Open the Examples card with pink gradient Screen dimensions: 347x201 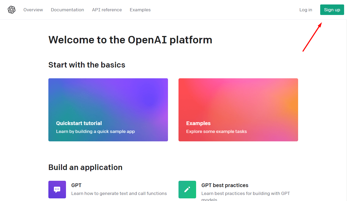pos(238,110)
